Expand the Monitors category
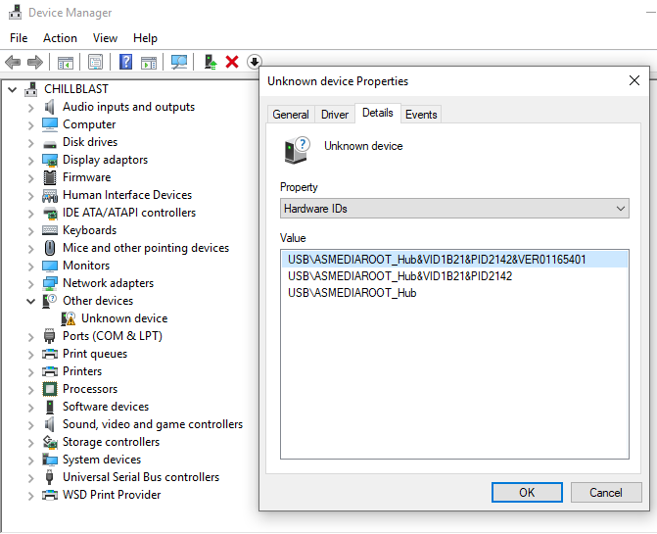Image resolution: width=657 pixels, height=534 pixels. point(30,266)
